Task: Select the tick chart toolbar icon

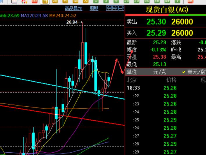Action: 35,1
